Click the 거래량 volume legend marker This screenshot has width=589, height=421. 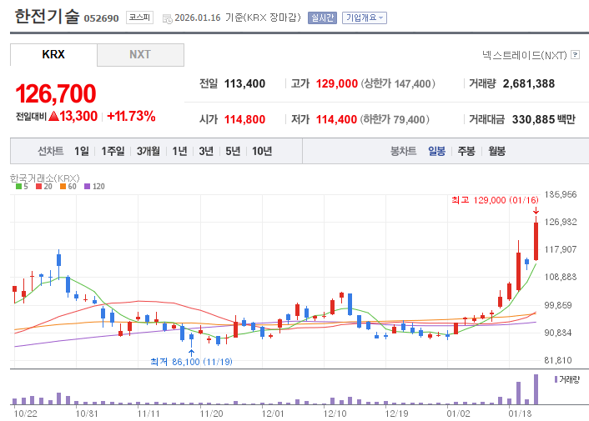tap(556, 379)
